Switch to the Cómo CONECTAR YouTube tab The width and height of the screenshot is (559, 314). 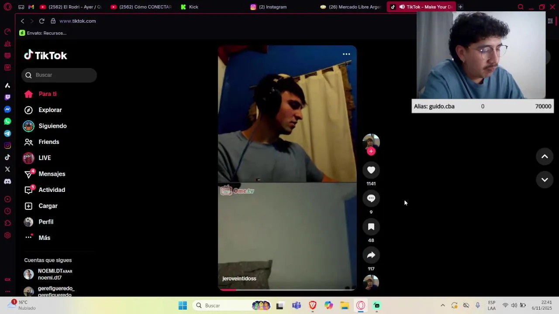[x=142, y=7]
